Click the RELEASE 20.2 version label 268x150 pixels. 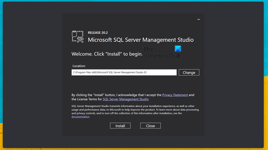[98, 33]
